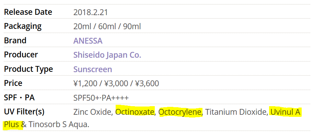Click the ¥1,200 / ¥3,000 / ¥3,600 price text
313x134 pixels.
tap(116, 83)
